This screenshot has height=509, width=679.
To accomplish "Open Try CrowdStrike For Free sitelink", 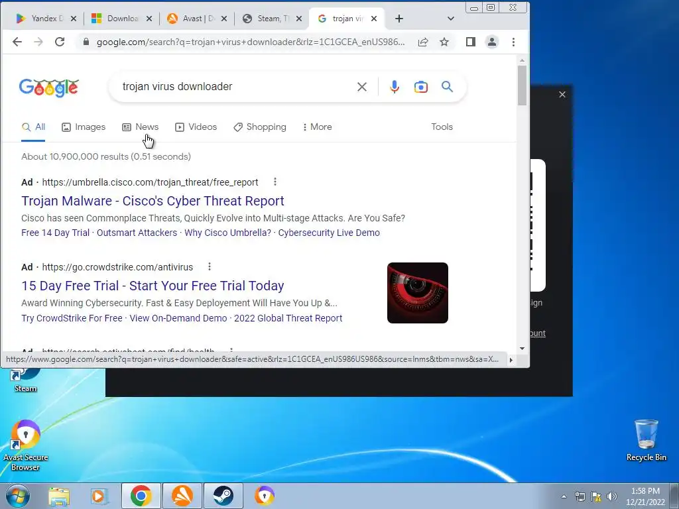I will tap(72, 318).
